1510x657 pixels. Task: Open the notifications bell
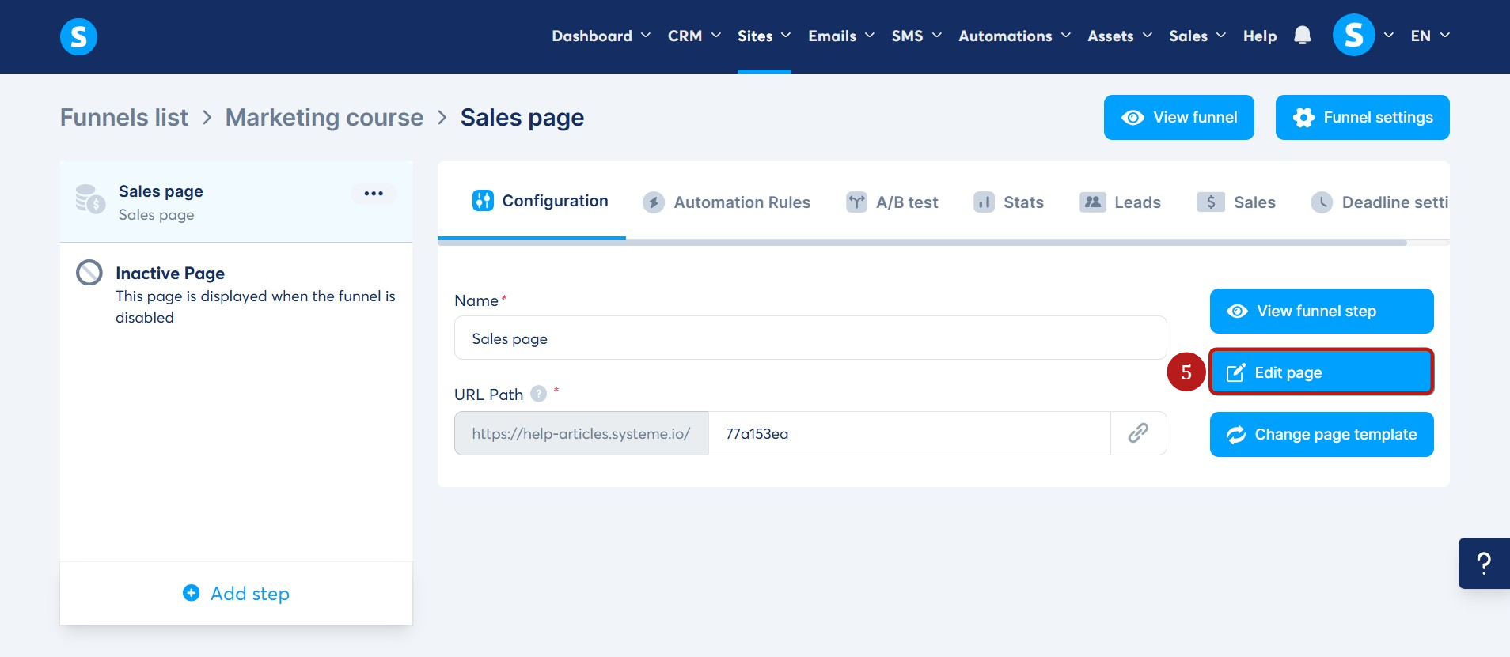point(1302,36)
